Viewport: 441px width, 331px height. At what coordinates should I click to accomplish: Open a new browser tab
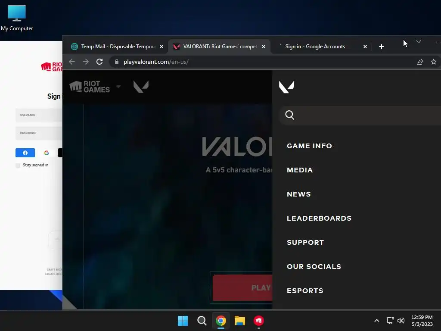(x=382, y=47)
